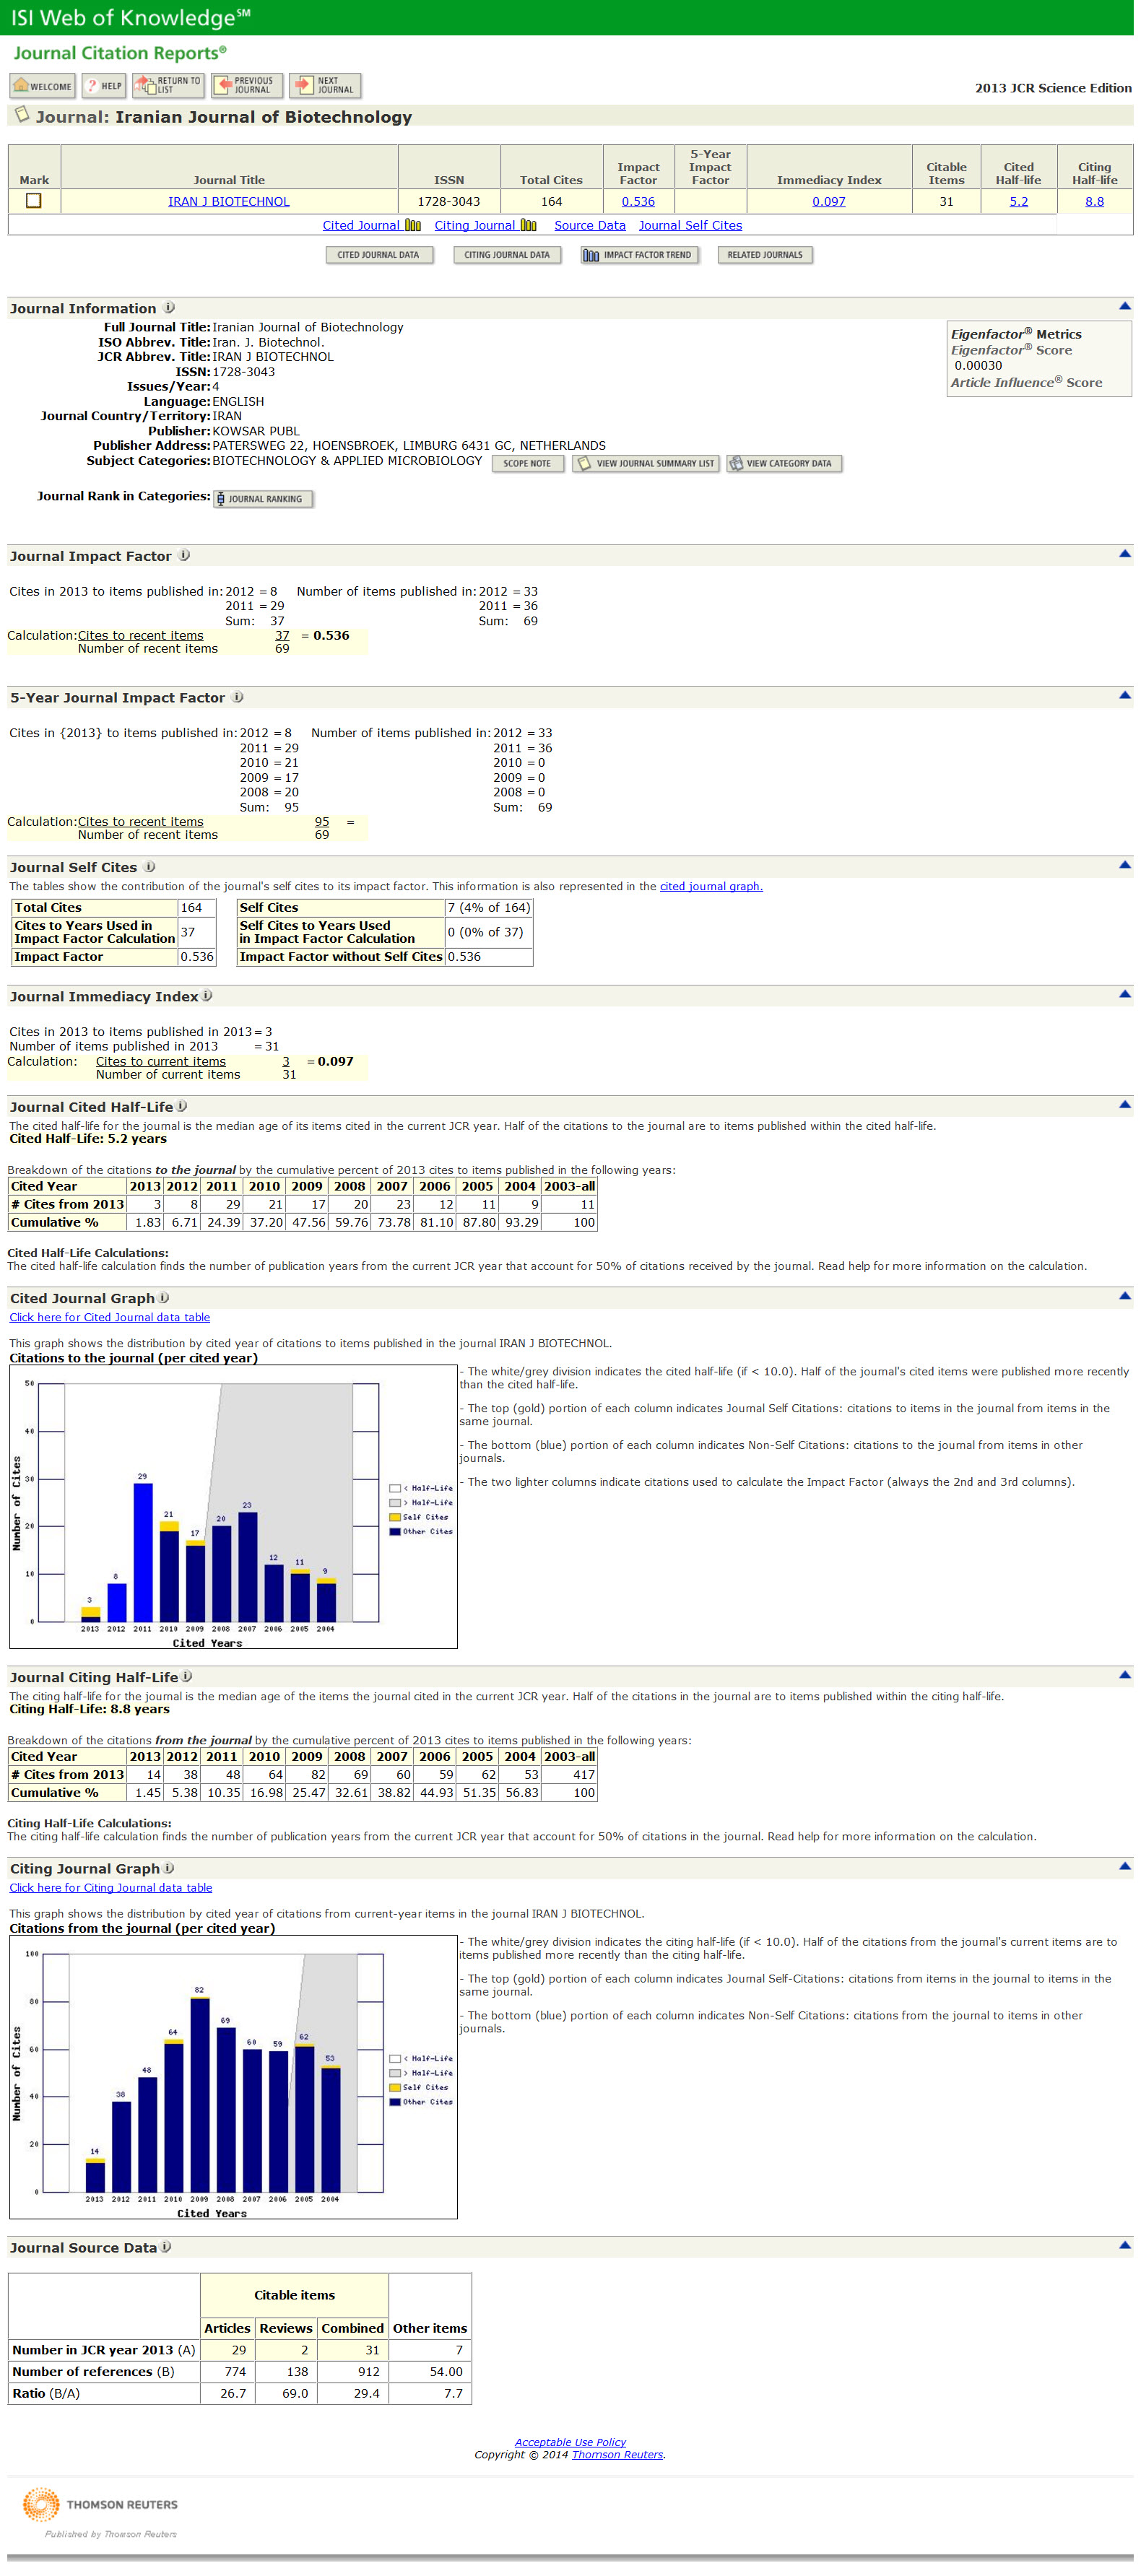The image size is (1141, 2576).
Task: Click 'Cites to current items' link
Action: tap(161, 1062)
